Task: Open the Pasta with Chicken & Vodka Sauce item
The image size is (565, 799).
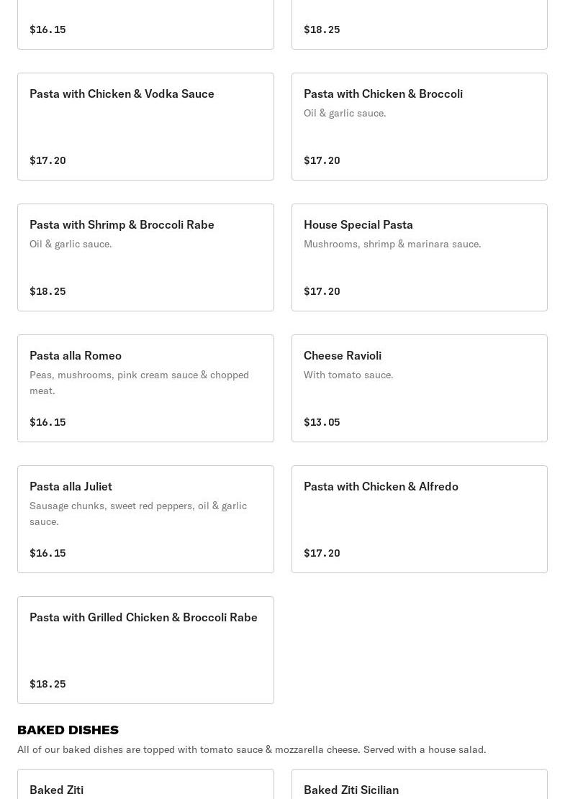Action: pyautogui.click(x=145, y=127)
